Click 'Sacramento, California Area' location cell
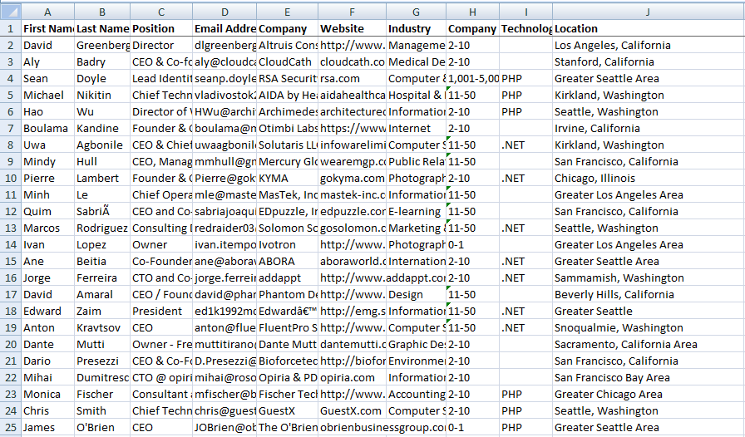Image resolution: width=745 pixels, height=437 pixels. pyautogui.click(x=648, y=345)
